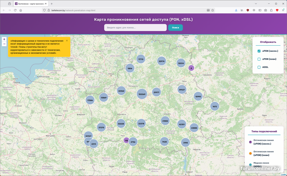Open the uBlock Origin extension
Image resolution: width=287 pixels, height=176 pixels.
248,10
